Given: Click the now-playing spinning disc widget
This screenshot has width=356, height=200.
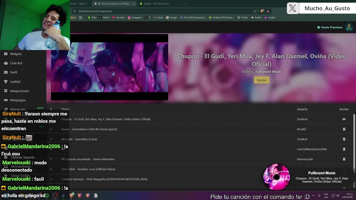Looking at the screenshot, I should click(x=276, y=177).
